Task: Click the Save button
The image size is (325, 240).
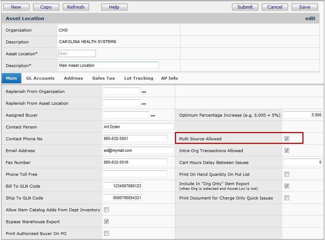Action: 305,7
